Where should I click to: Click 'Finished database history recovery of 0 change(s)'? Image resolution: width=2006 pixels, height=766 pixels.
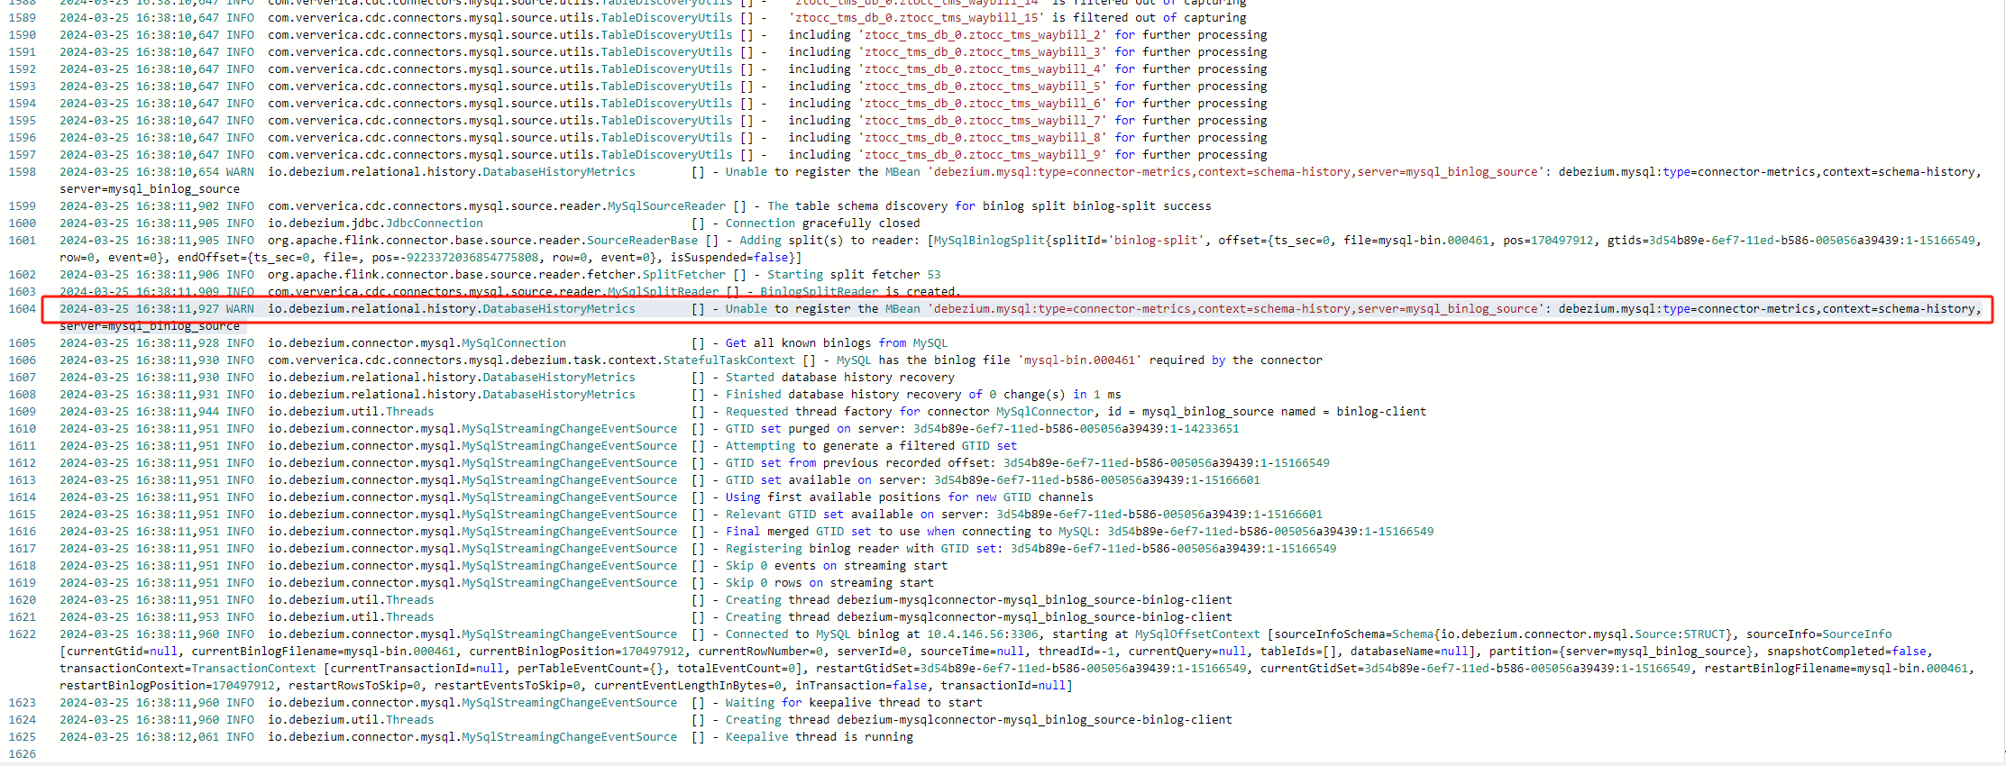point(896,395)
